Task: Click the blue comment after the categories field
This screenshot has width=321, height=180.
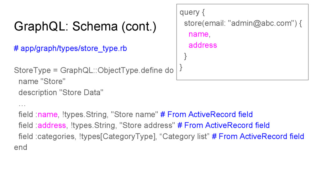Action: (258, 136)
